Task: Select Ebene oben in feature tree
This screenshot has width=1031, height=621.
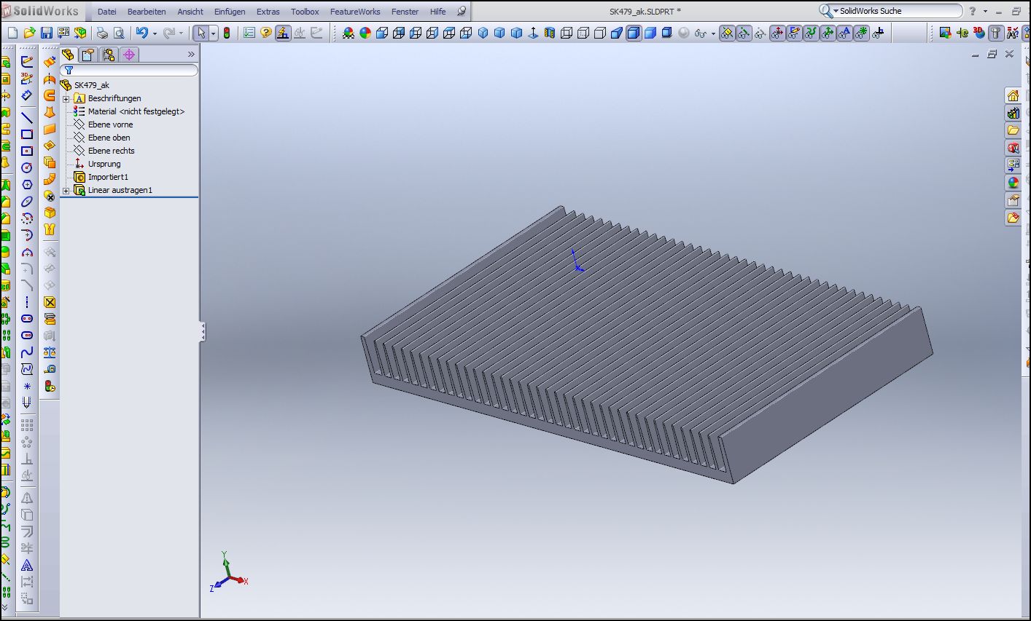Action: (109, 138)
